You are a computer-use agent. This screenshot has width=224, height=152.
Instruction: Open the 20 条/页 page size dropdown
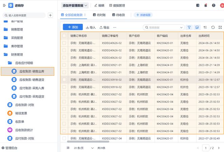(83, 148)
